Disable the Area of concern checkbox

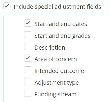(x=28, y=58)
